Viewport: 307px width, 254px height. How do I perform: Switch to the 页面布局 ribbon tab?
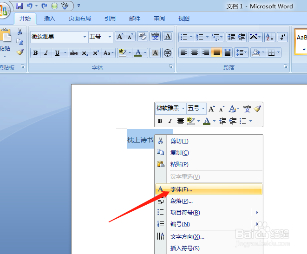(x=80, y=19)
